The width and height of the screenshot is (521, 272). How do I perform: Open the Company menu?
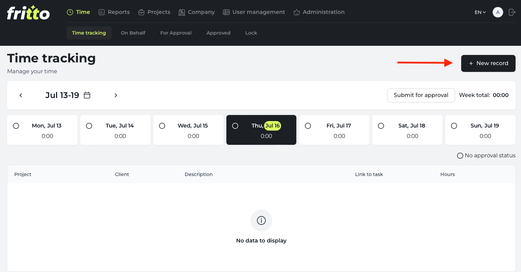[x=197, y=12]
